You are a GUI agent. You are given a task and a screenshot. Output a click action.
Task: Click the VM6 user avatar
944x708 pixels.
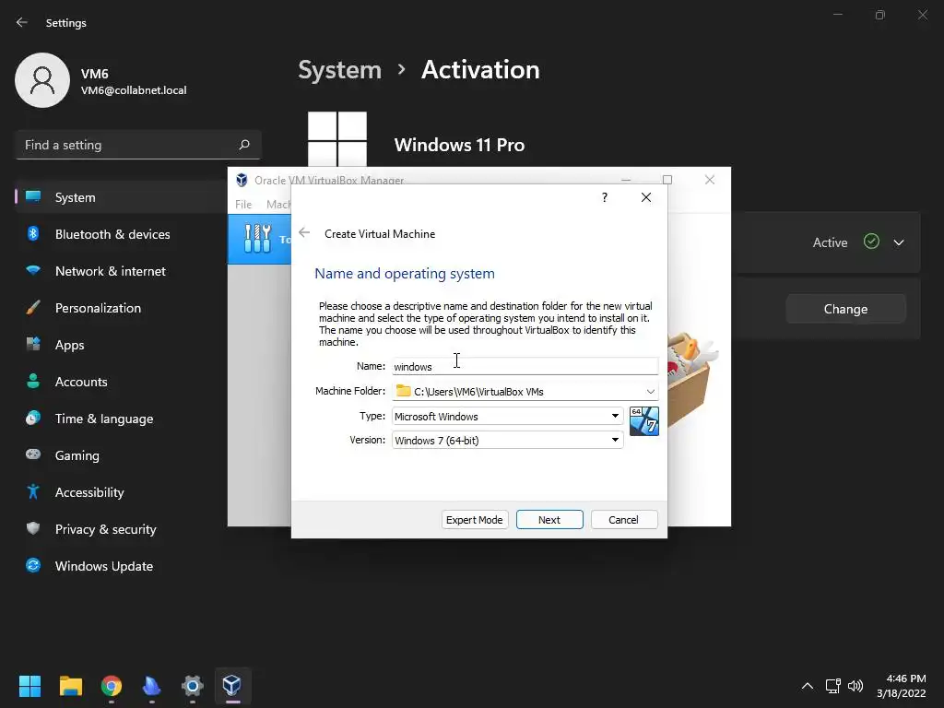42,80
